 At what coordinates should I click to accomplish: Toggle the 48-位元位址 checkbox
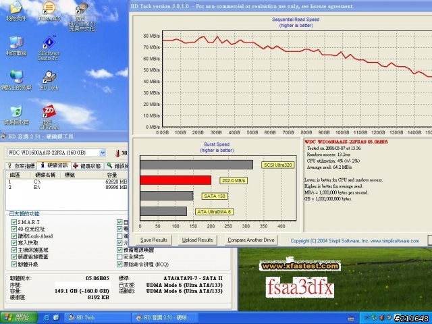click(13, 229)
